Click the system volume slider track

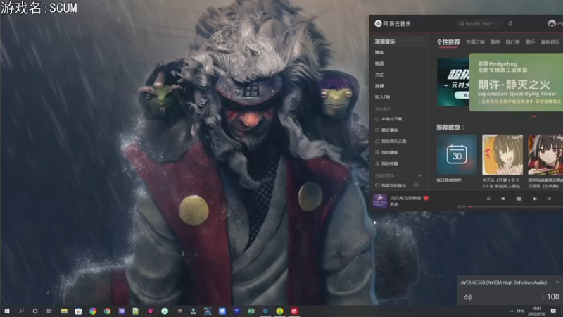(510, 297)
